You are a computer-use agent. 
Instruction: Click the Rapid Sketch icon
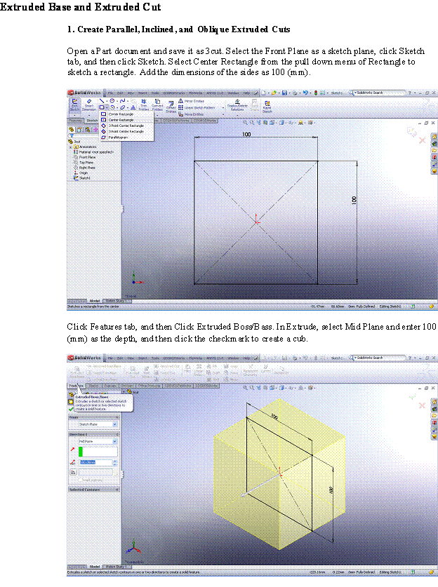(x=267, y=107)
